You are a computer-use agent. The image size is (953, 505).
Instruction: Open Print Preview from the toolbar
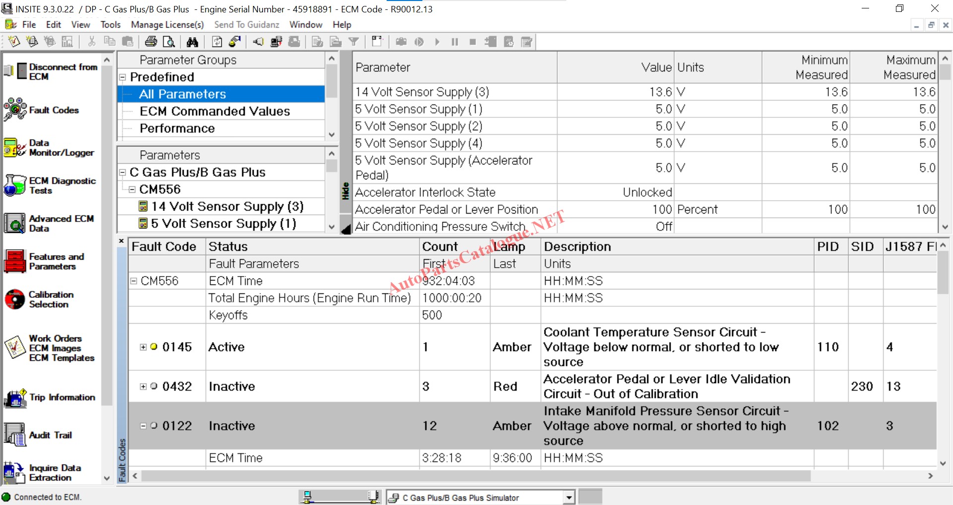tap(169, 42)
